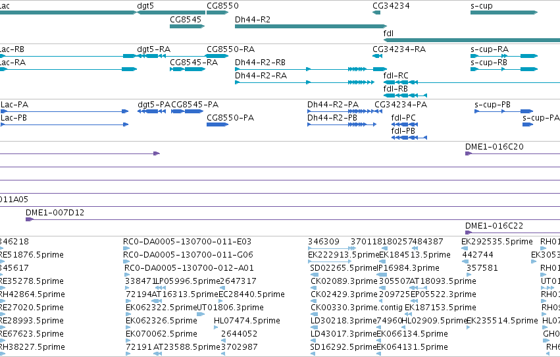
Task: Click EST EC28440.5prime
Action: point(251,295)
